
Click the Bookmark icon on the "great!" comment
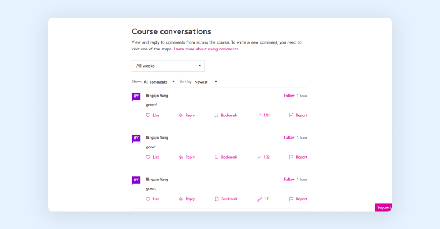(x=217, y=115)
